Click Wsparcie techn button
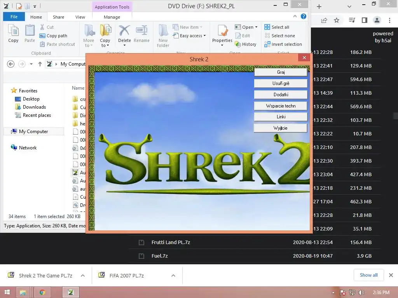The height and width of the screenshot is (298, 398). pyautogui.click(x=281, y=106)
